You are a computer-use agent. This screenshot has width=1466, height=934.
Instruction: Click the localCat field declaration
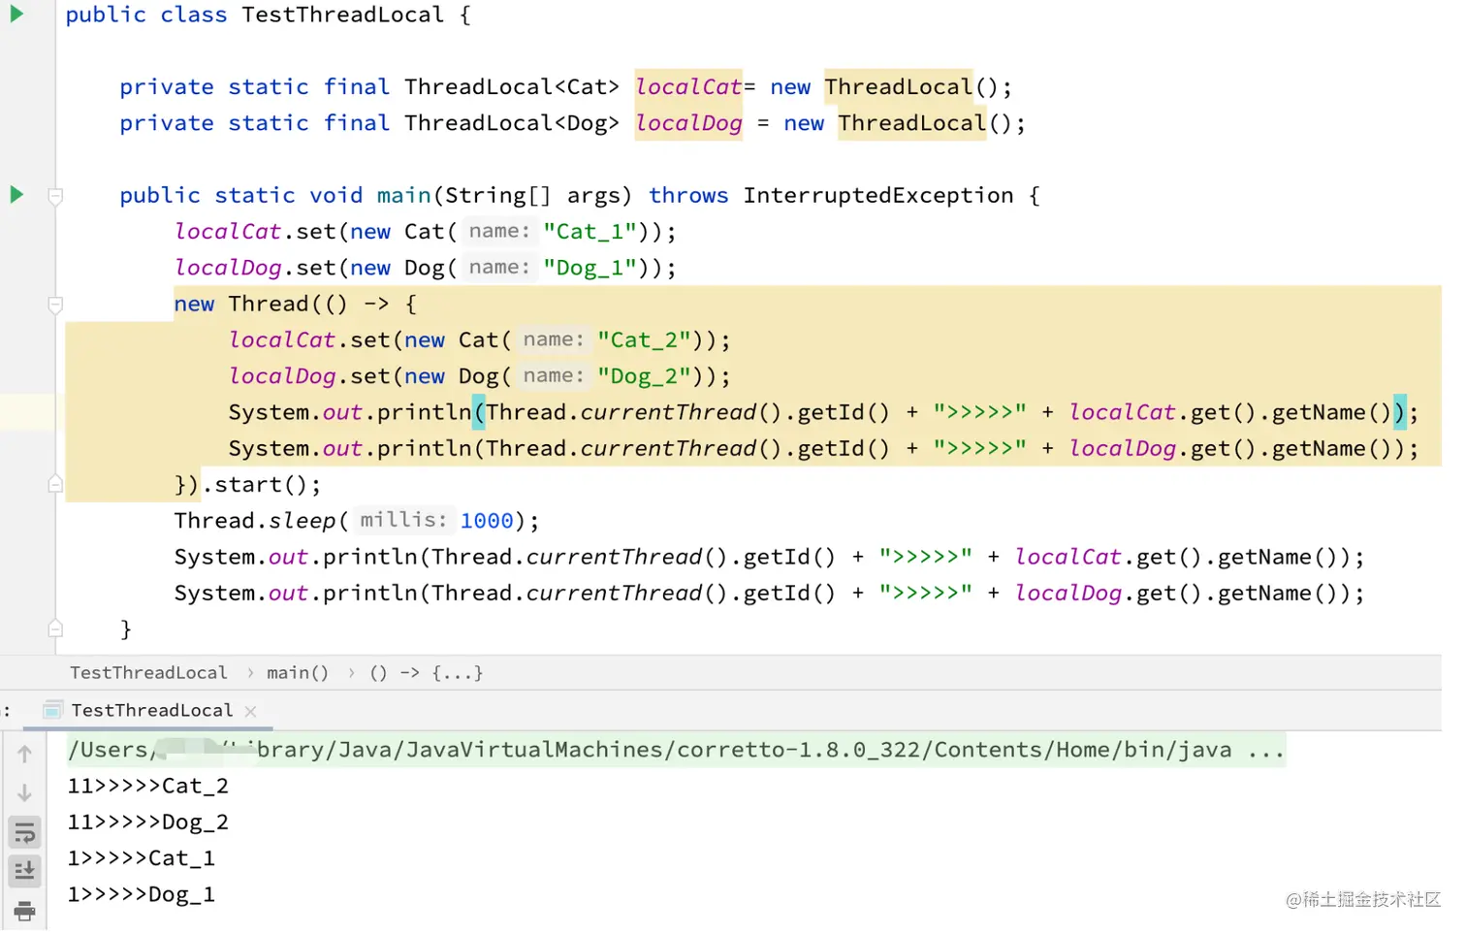688,86
